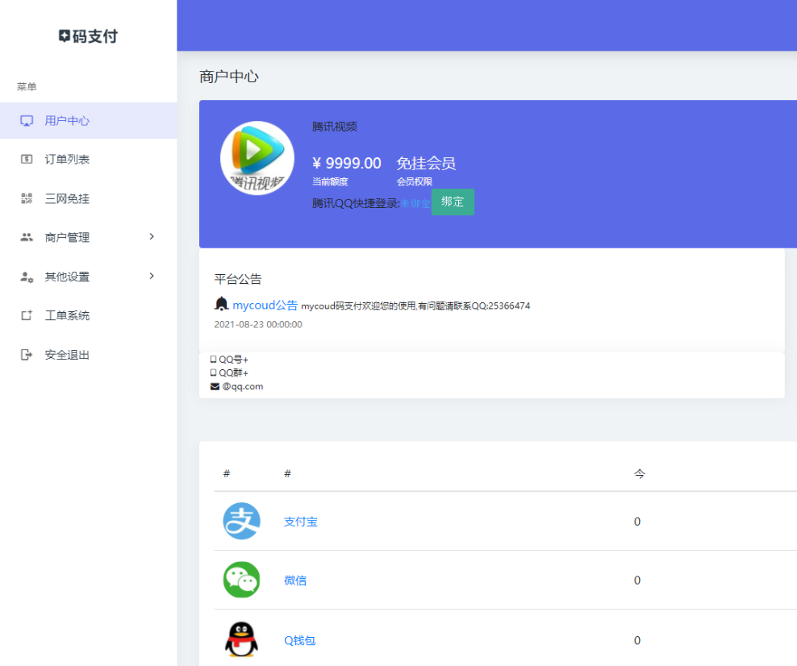Click the Q钱包 row count 0

tap(637, 640)
